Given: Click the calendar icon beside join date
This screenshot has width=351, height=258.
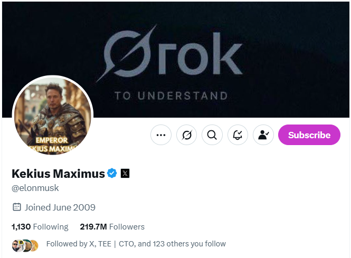Looking at the screenshot, I should pos(16,207).
